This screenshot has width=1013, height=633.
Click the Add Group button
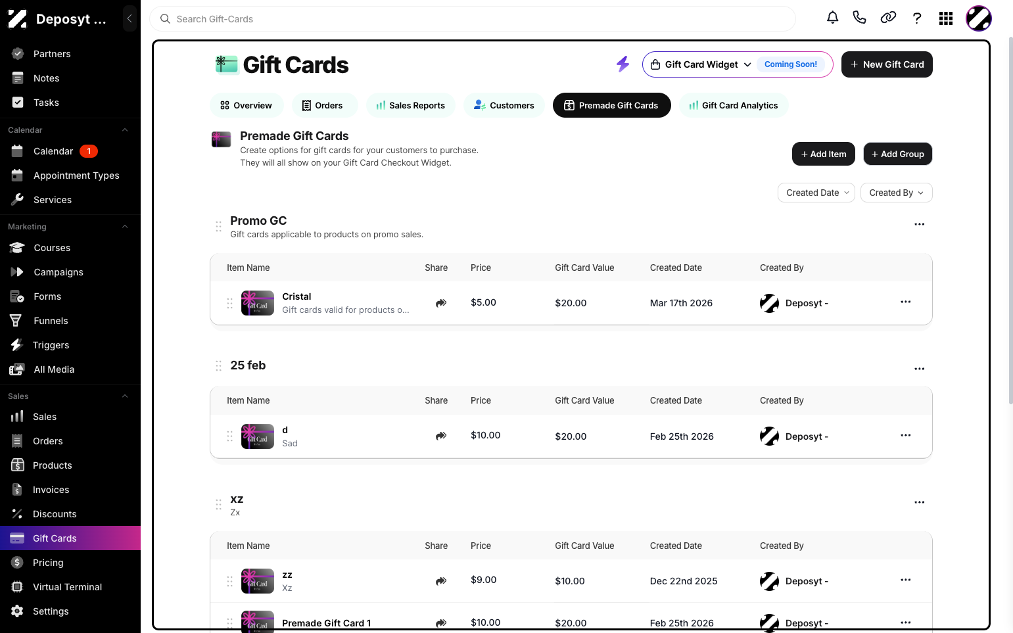897,154
